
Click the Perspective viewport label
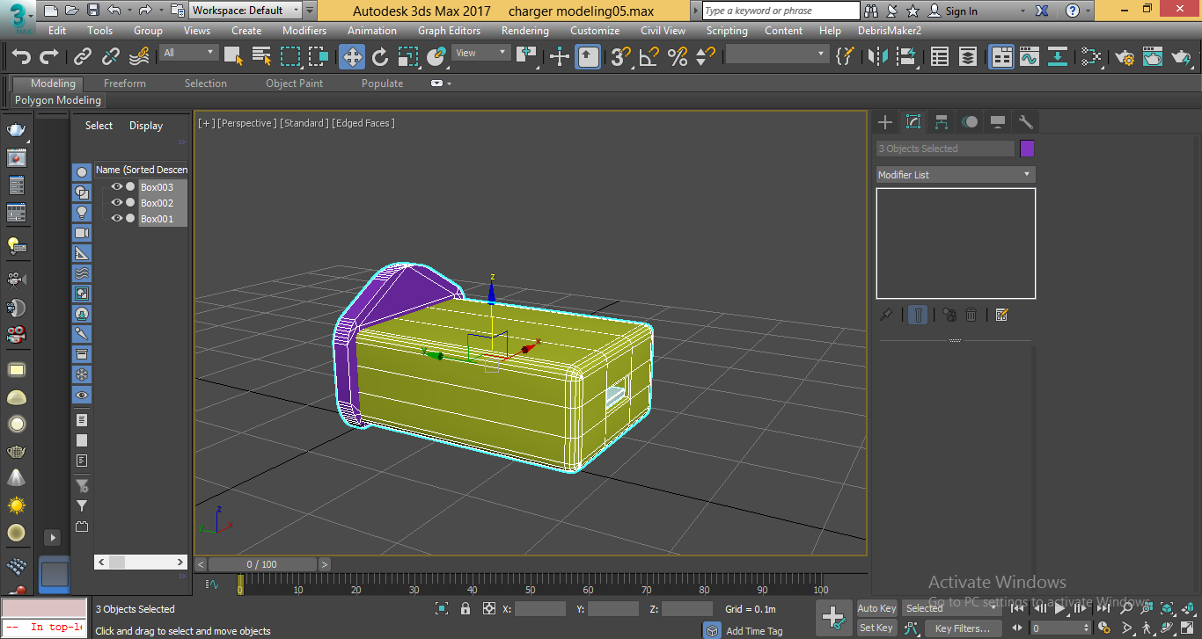click(x=247, y=123)
